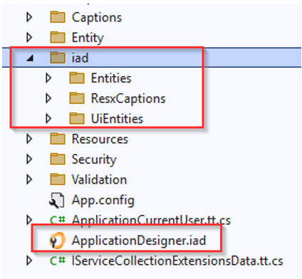This screenshot has width=302, height=279.
Task: Click the Security folder icon
Action: 58,159
